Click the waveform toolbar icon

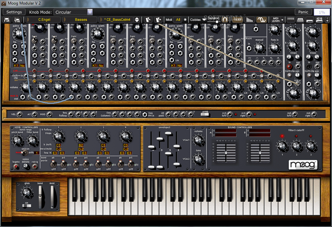point(261,20)
